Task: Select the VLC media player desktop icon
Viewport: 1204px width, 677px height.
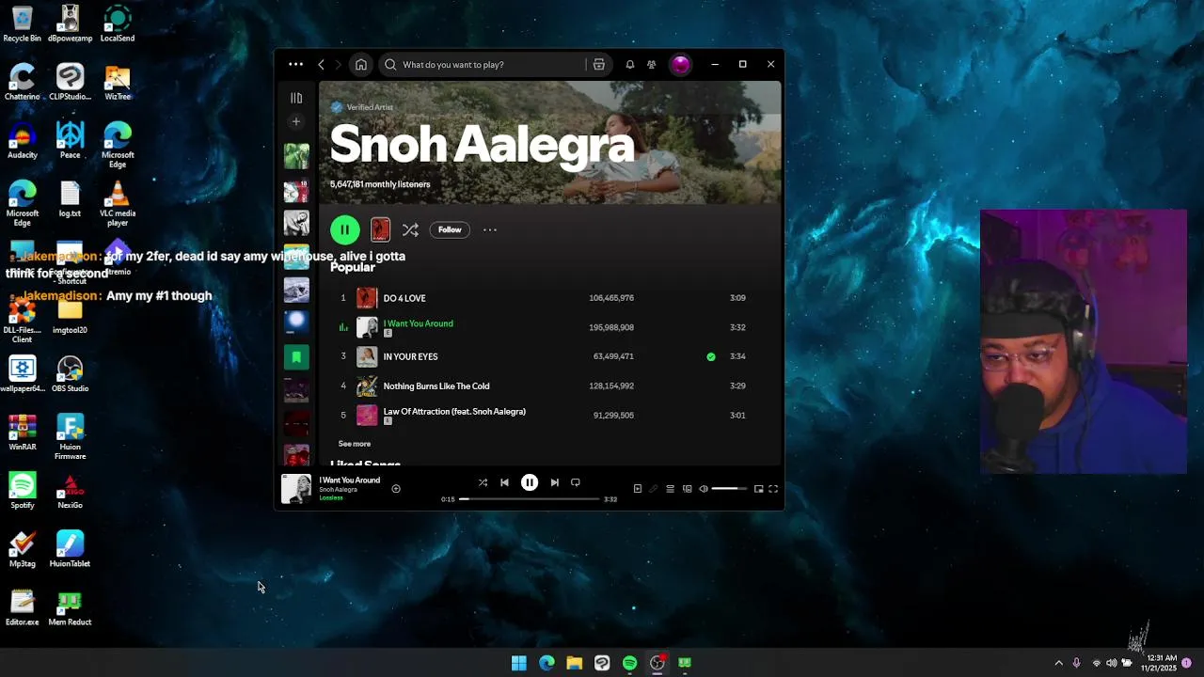Action: pyautogui.click(x=118, y=204)
